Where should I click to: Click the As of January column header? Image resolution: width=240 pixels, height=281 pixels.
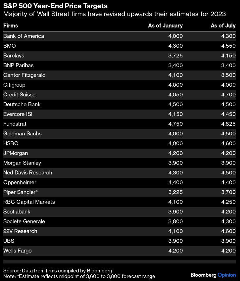[x=165, y=25]
